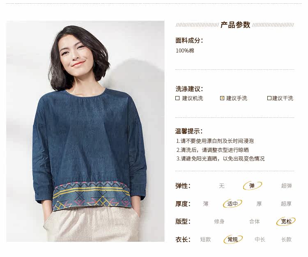Select 薄 thickness option
Image resolution: width=308 pixels, height=257 pixels.
pyautogui.click(x=205, y=204)
